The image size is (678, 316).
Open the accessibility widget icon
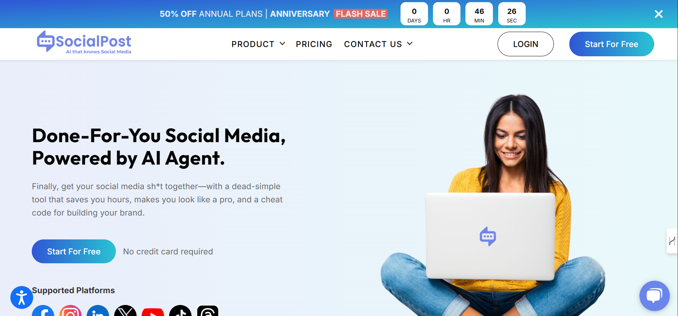click(x=22, y=297)
